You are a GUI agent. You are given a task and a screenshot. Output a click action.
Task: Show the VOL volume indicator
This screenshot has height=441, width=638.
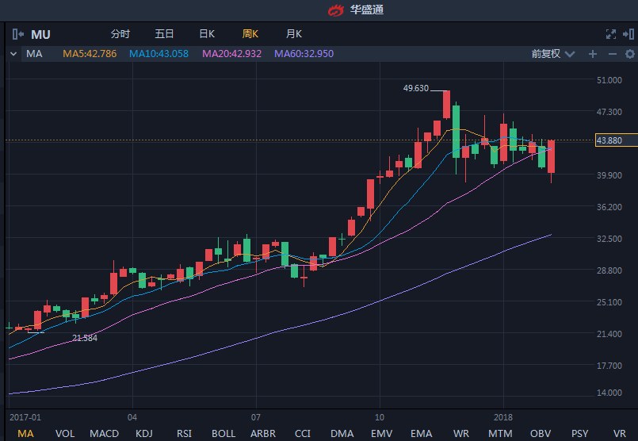pyautogui.click(x=65, y=433)
